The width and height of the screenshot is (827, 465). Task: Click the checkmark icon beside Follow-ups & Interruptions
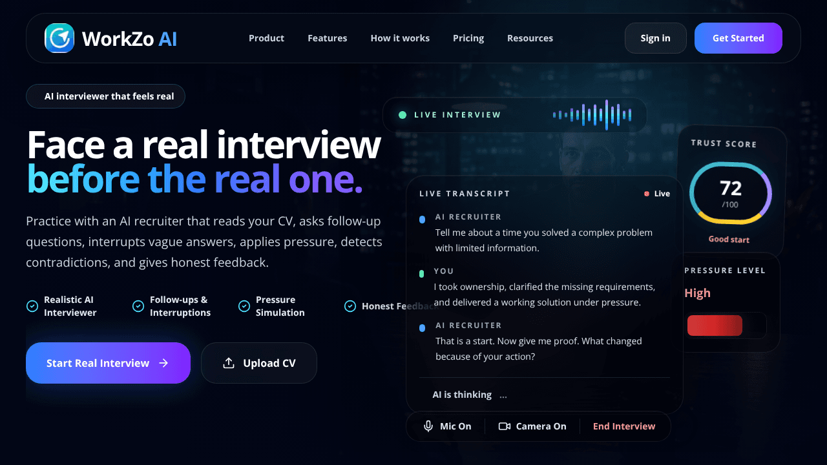coord(138,306)
